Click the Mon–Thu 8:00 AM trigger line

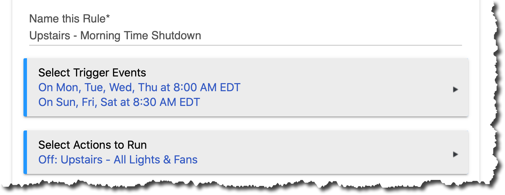coord(139,87)
